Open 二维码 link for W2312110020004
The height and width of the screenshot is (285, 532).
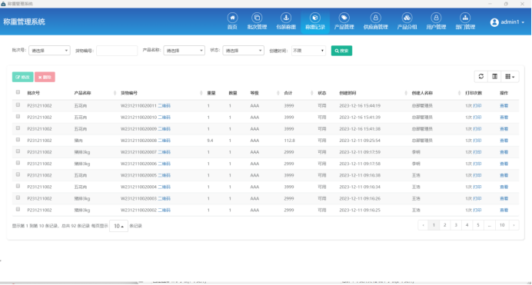coord(165,187)
